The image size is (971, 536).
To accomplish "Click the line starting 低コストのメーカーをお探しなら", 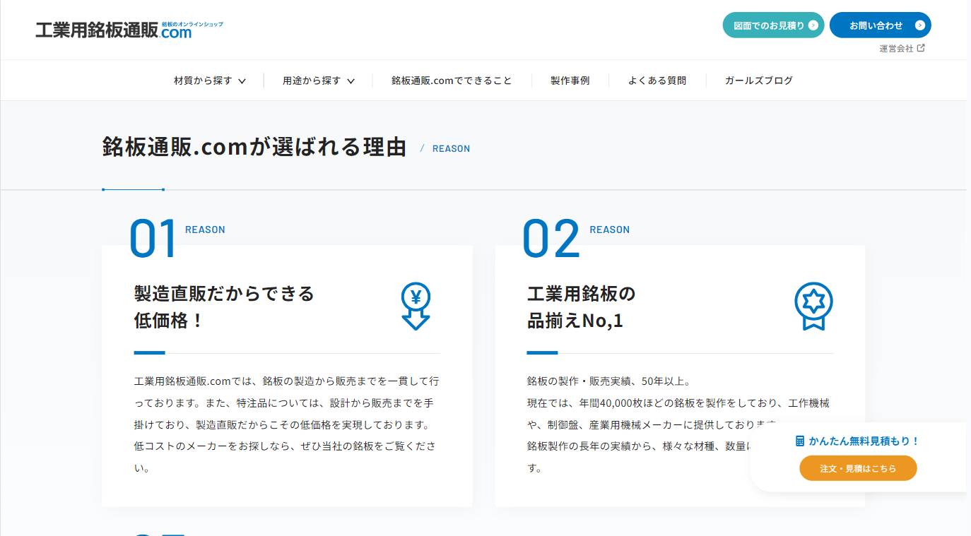I will 286,446.
